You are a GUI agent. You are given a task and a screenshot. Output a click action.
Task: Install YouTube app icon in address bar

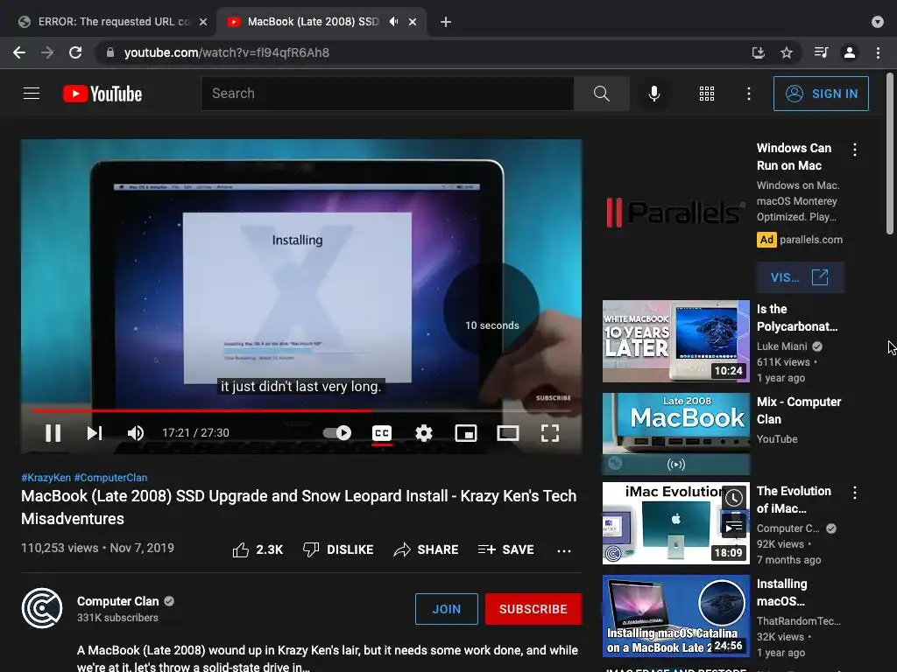[x=758, y=52]
